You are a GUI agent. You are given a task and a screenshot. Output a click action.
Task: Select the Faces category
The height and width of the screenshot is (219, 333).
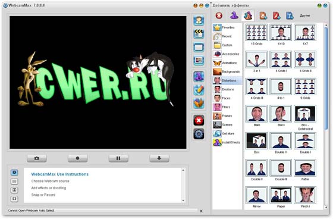coord(227,98)
